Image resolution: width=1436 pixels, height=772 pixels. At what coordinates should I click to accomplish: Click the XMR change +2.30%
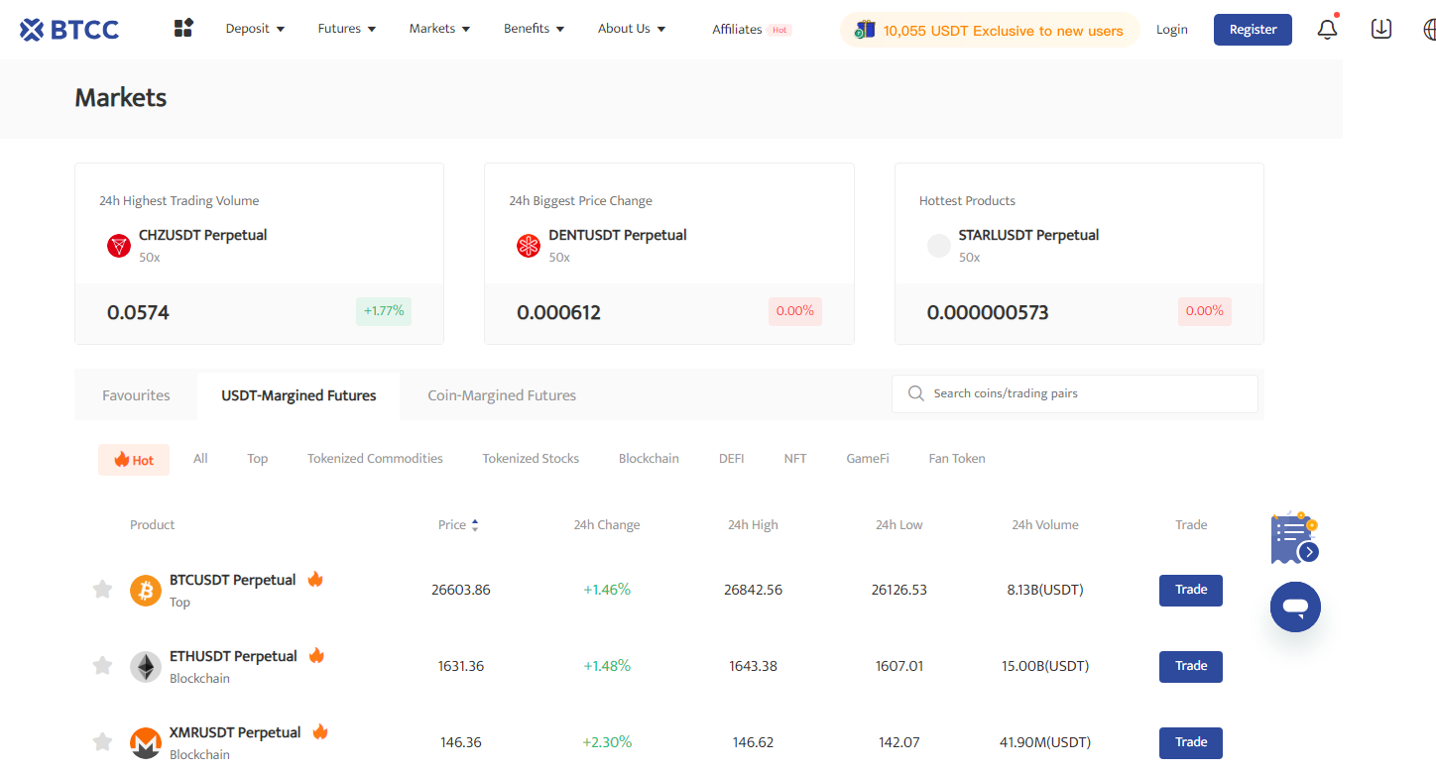click(607, 742)
